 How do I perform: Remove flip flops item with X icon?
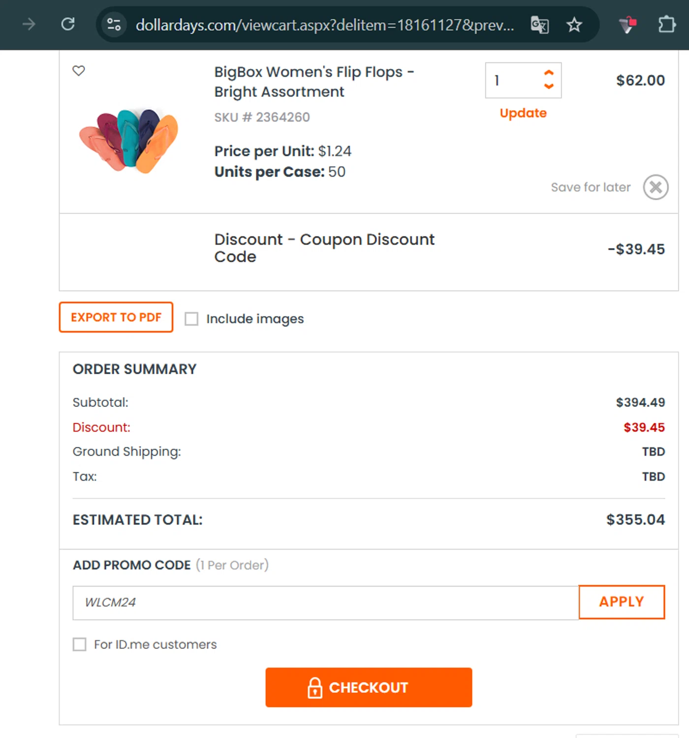[656, 187]
